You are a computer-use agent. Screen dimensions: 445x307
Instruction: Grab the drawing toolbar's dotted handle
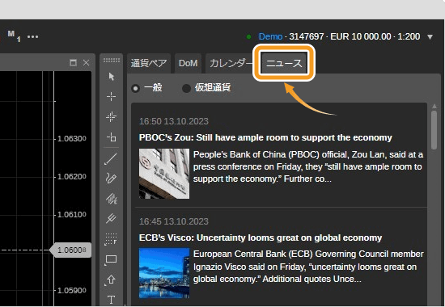pos(112,61)
